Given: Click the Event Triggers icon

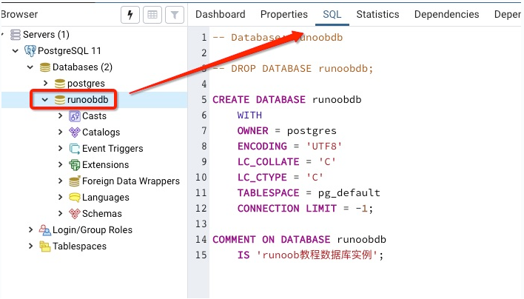Looking at the screenshot, I should (x=75, y=149).
